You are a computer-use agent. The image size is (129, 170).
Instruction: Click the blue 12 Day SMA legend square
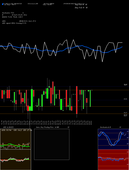pyautogui.click(x=3, y=4)
